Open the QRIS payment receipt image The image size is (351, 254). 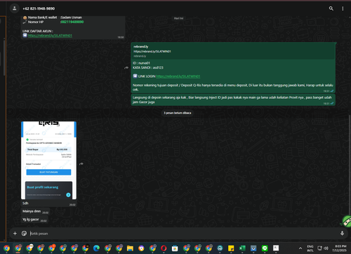click(x=48, y=160)
